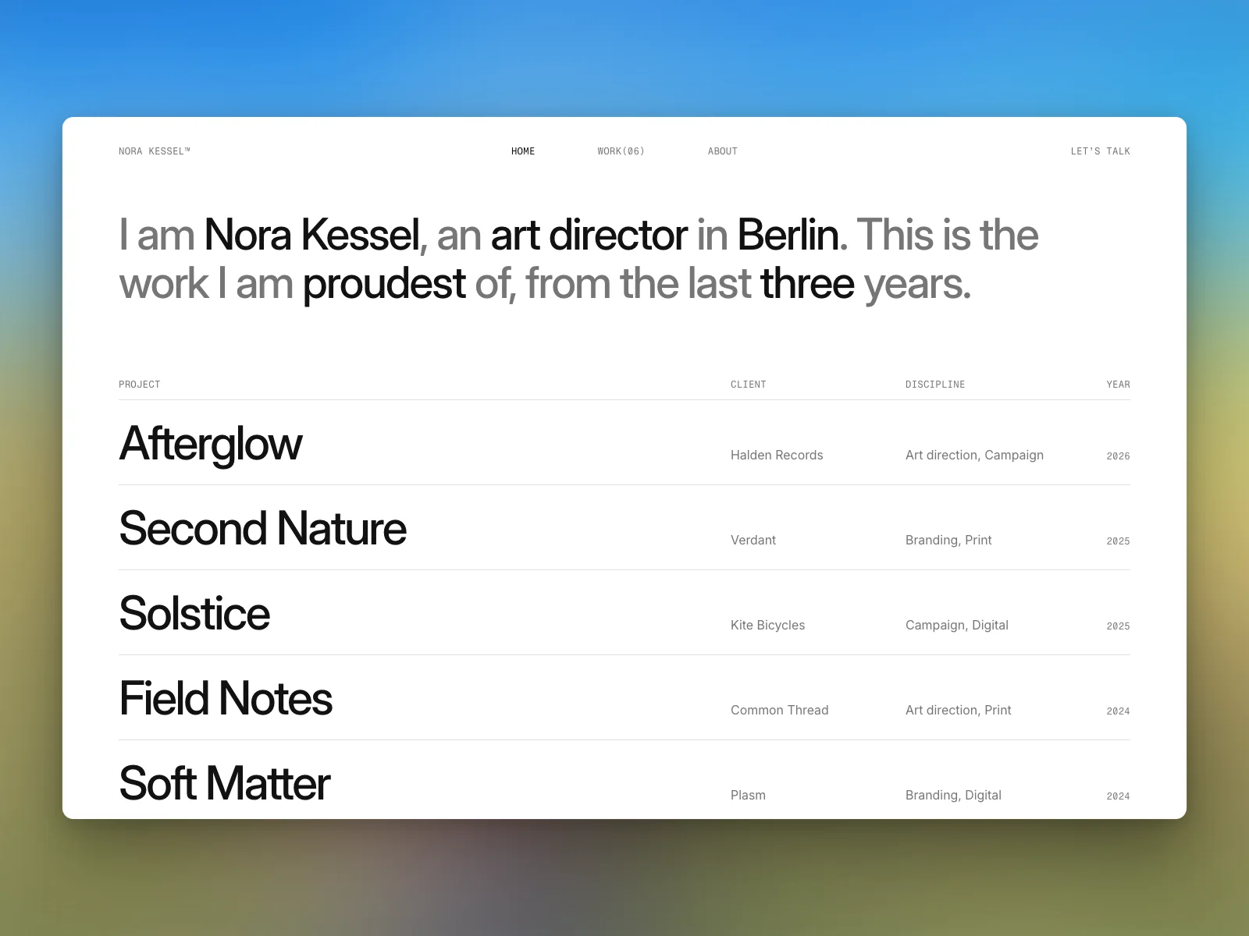Screen dimensions: 1249x936
Task: Click discipline 'Art direction, Print'
Action: 959,710
